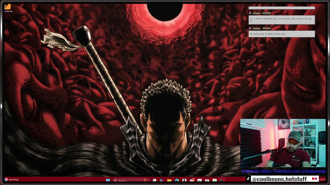This screenshot has width=330, height=185.
Task: Open File Explorer folder icon
Action: tap(169, 180)
